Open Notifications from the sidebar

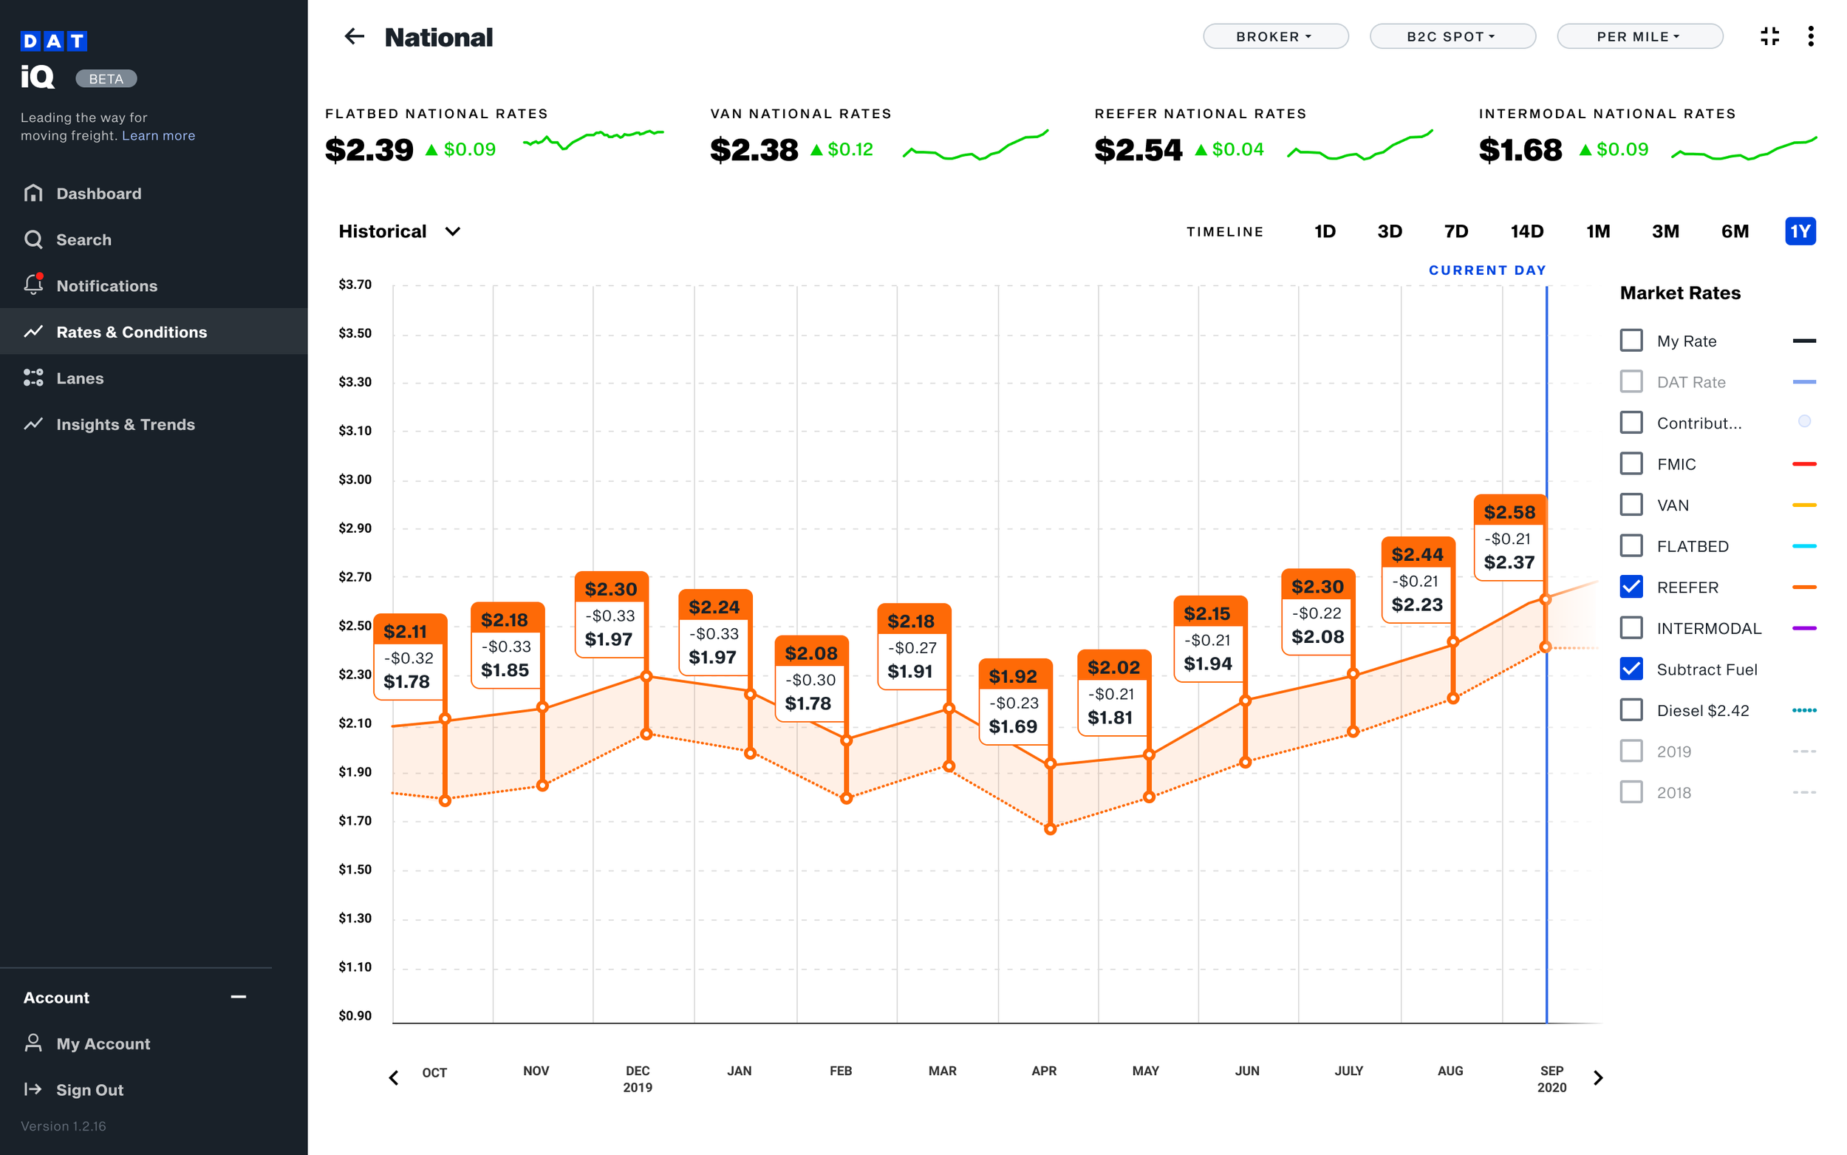click(106, 286)
